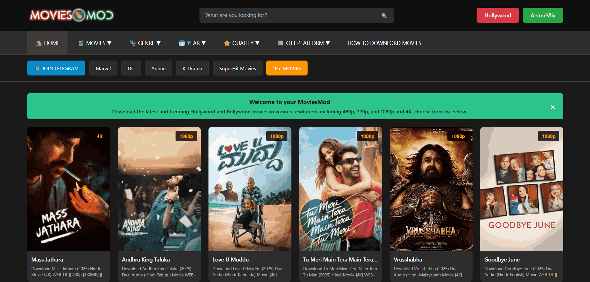
Task: Focus the 'What are you looking for?' search box
Action: click(x=289, y=15)
